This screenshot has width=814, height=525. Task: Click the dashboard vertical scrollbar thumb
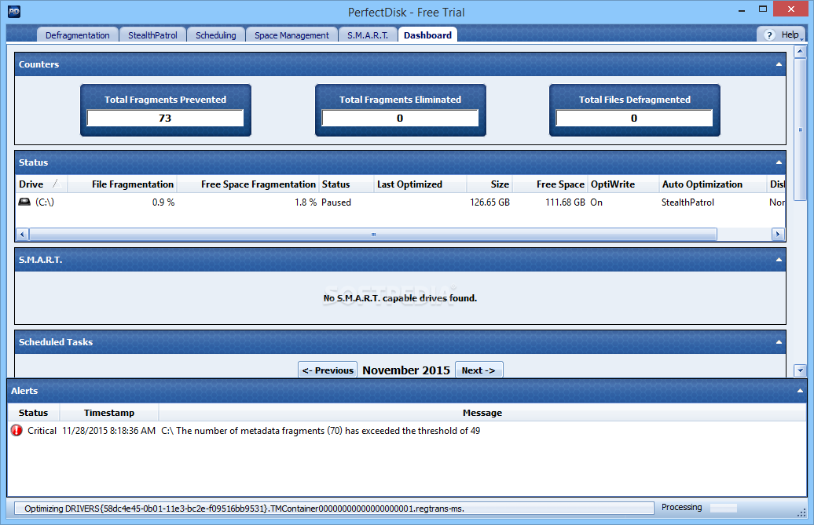point(800,129)
